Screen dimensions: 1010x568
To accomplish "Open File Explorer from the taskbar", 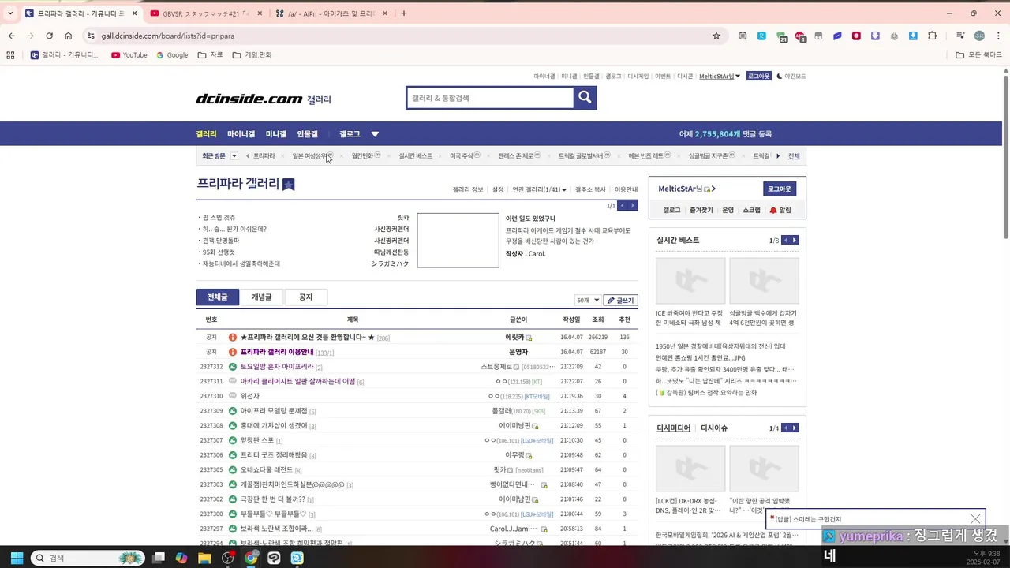I will pyautogui.click(x=204, y=558).
